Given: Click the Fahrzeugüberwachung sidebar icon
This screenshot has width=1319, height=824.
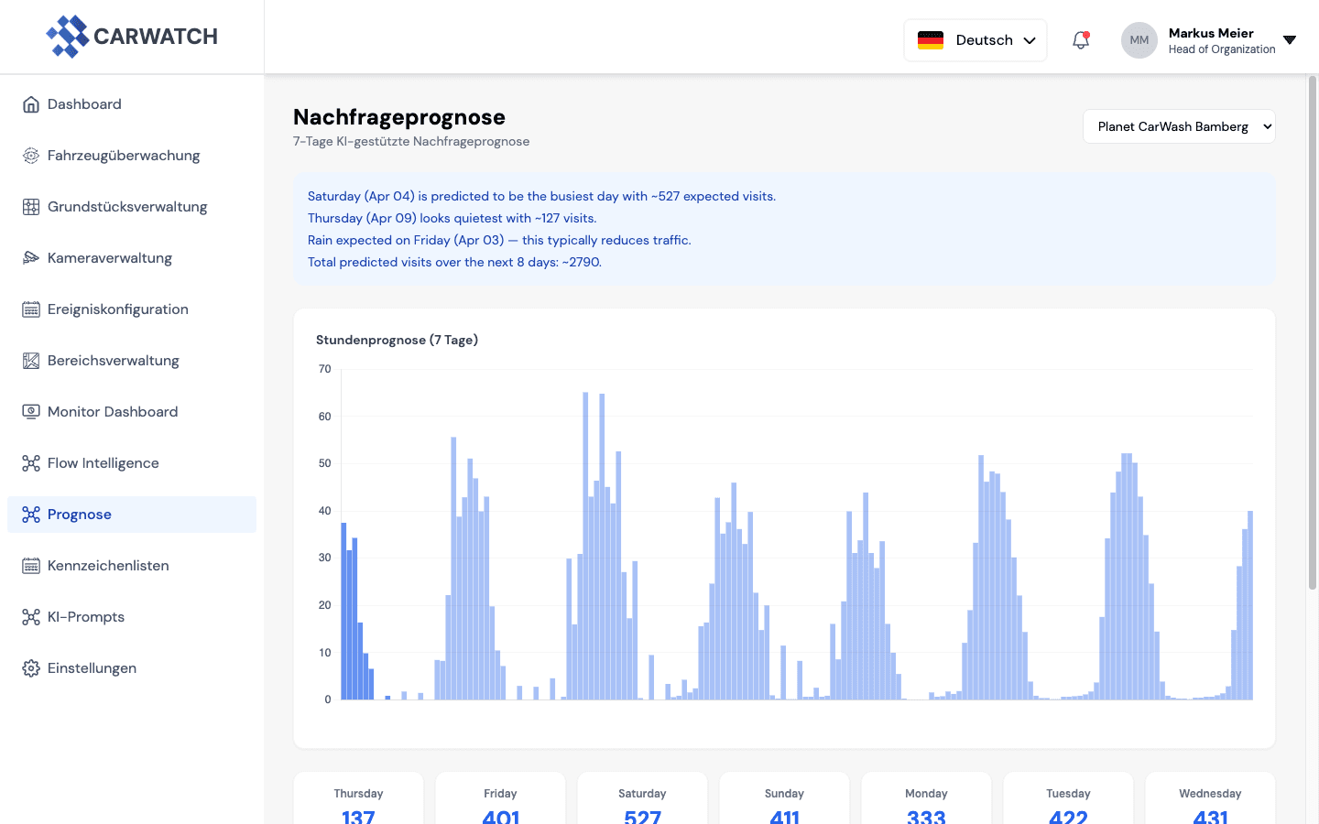Looking at the screenshot, I should (x=31, y=156).
